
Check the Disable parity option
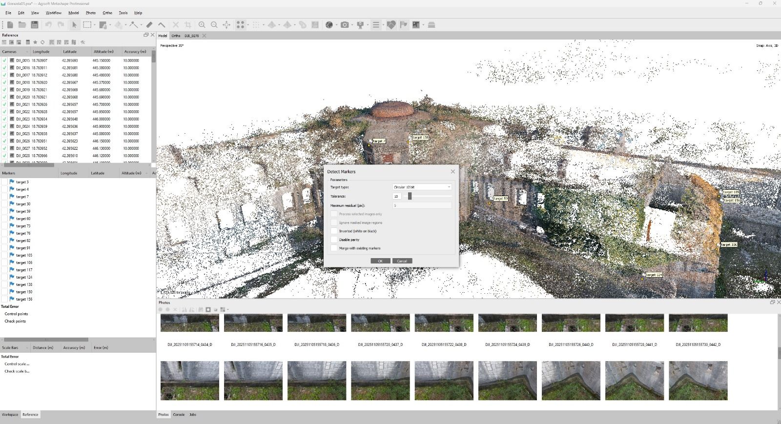click(x=334, y=240)
